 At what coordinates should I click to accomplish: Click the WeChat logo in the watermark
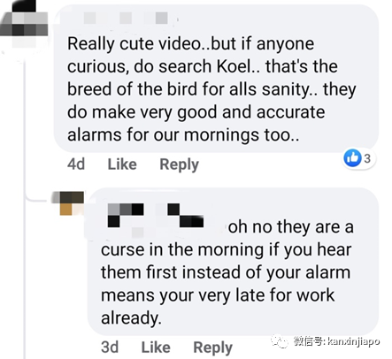[280, 341]
